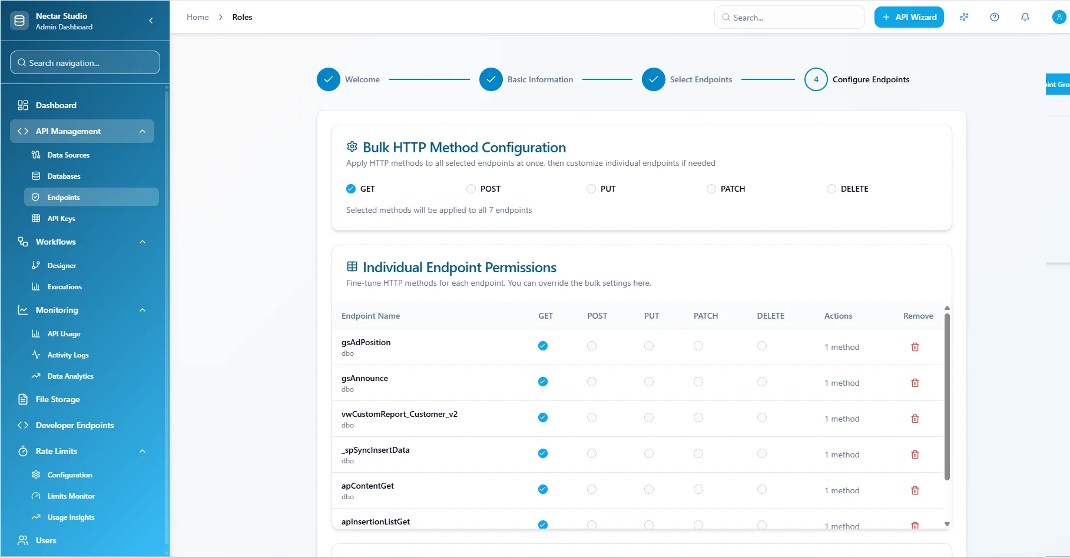Viewport: 1070px width, 558px height.
Task: Select DELETE in bulk method configuration
Action: point(831,189)
